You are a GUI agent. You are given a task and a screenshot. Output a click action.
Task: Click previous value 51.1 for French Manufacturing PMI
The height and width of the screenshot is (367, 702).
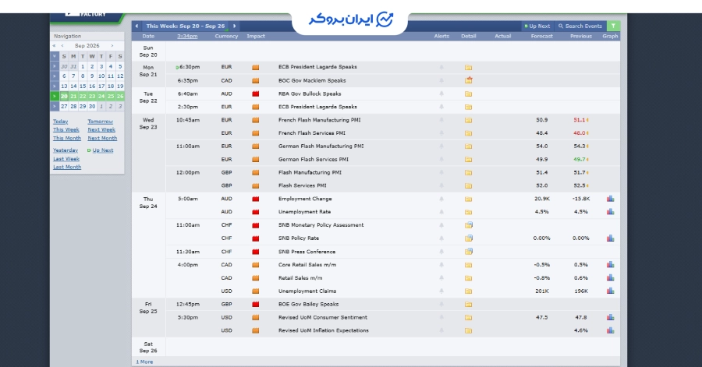pyautogui.click(x=579, y=120)
